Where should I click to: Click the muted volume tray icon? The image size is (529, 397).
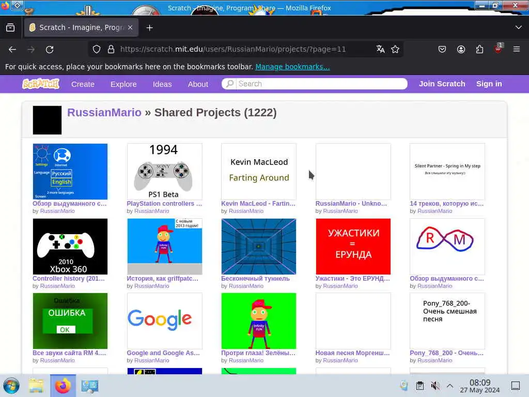(435, 386)
